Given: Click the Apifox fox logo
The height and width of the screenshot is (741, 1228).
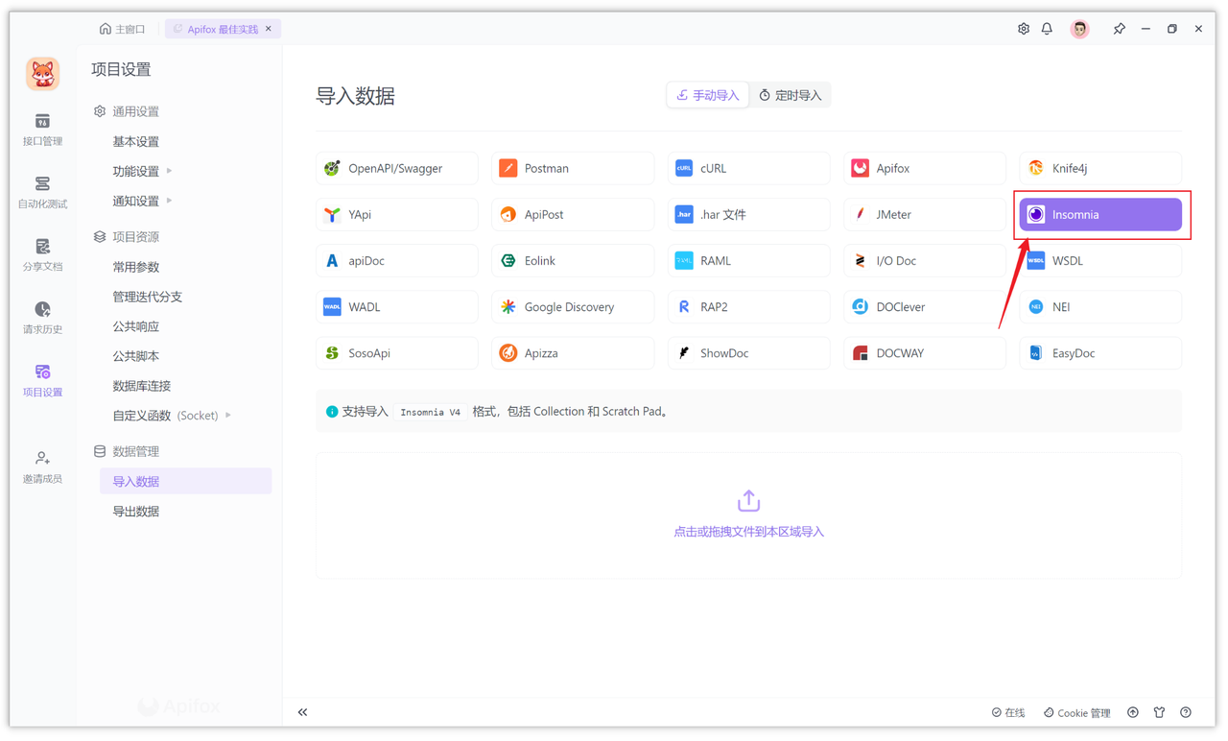Looking at the screenshot, I should [x=42, y=74].
